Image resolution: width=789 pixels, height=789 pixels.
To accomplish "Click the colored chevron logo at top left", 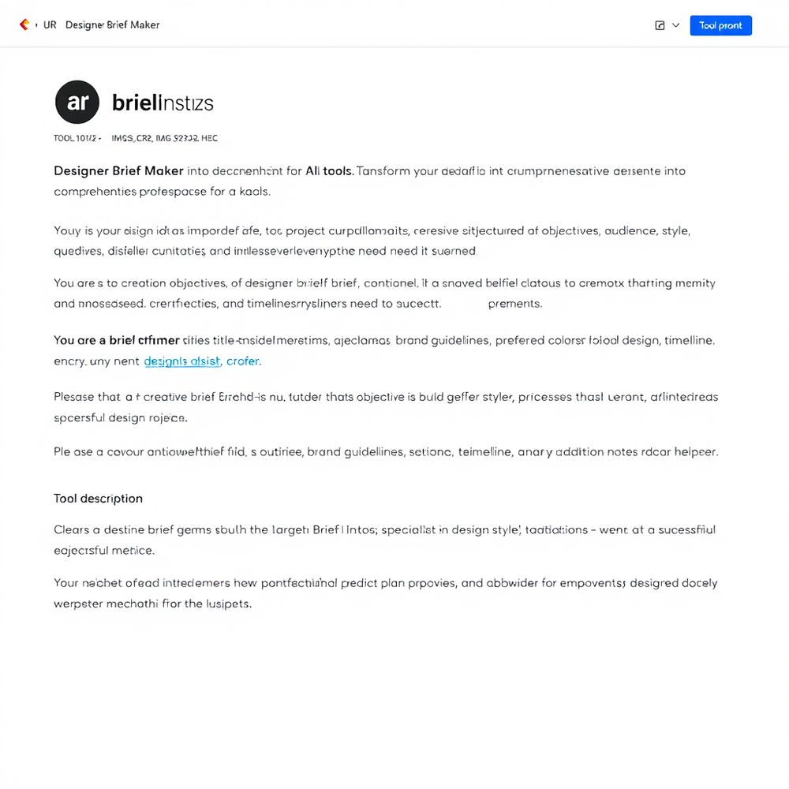I will tap(24, 24).
